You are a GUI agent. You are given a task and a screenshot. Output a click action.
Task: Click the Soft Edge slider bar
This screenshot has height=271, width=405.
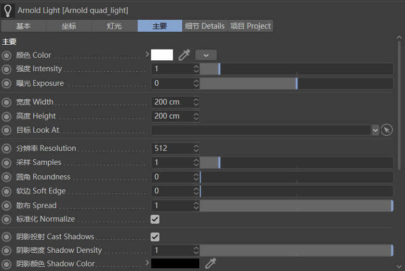click(x=296, y=191)
